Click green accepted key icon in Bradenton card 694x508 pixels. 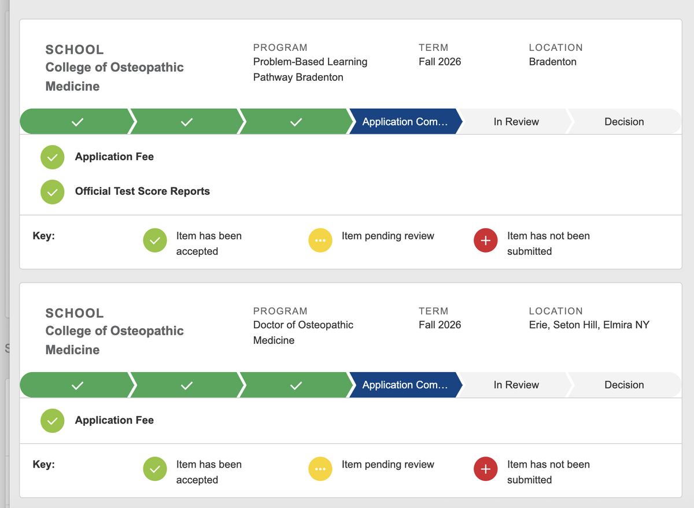[x=154, y=241]
